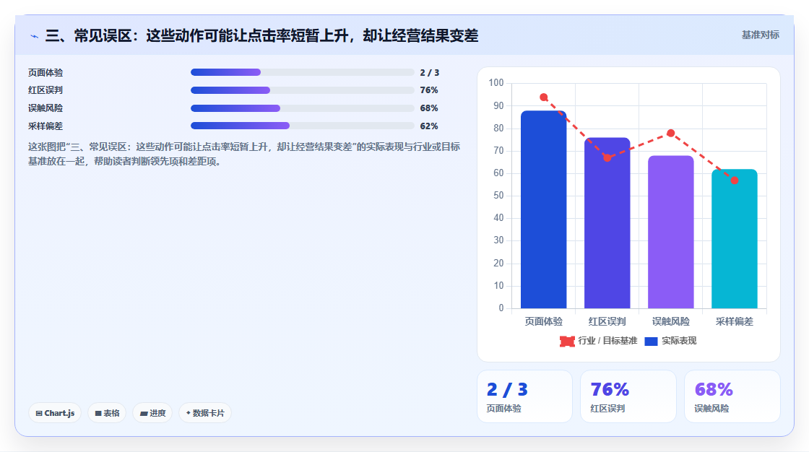809x452 pixels.
Task: Click the 页面体验 progress bar
Action: tap(303, 72)
